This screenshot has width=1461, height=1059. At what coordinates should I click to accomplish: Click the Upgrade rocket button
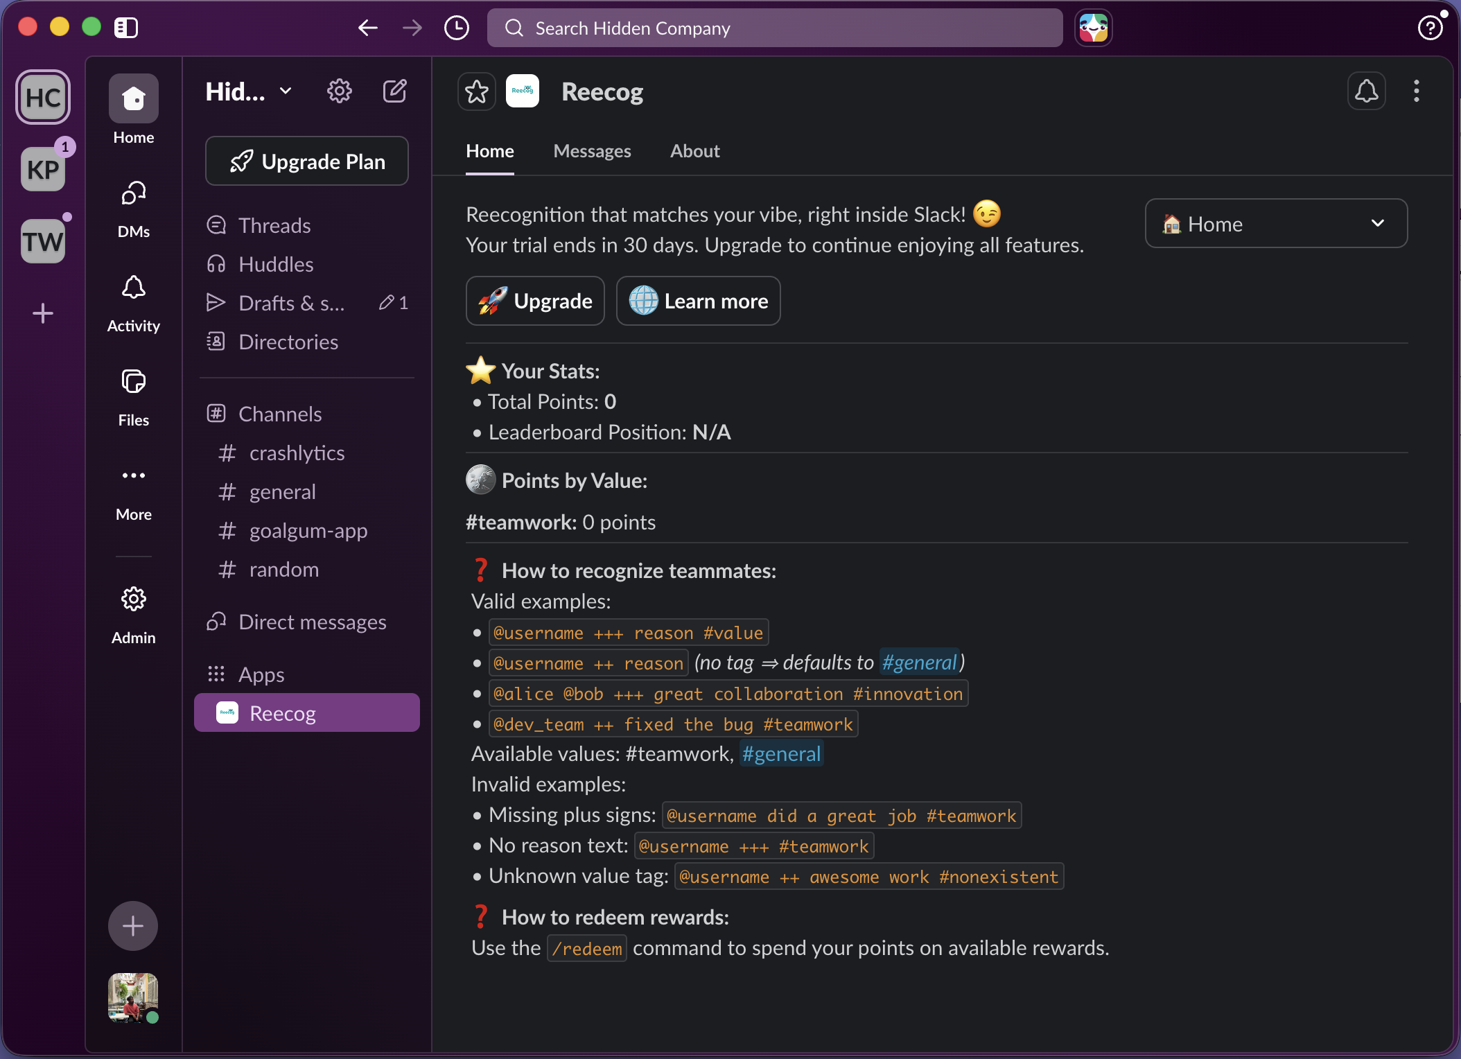(x=535, y=301)
